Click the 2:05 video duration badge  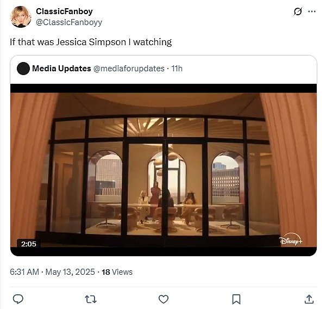click(29, 244)
